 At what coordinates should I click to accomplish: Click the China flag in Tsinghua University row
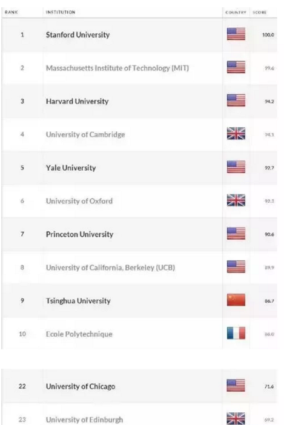click(236, 300)
